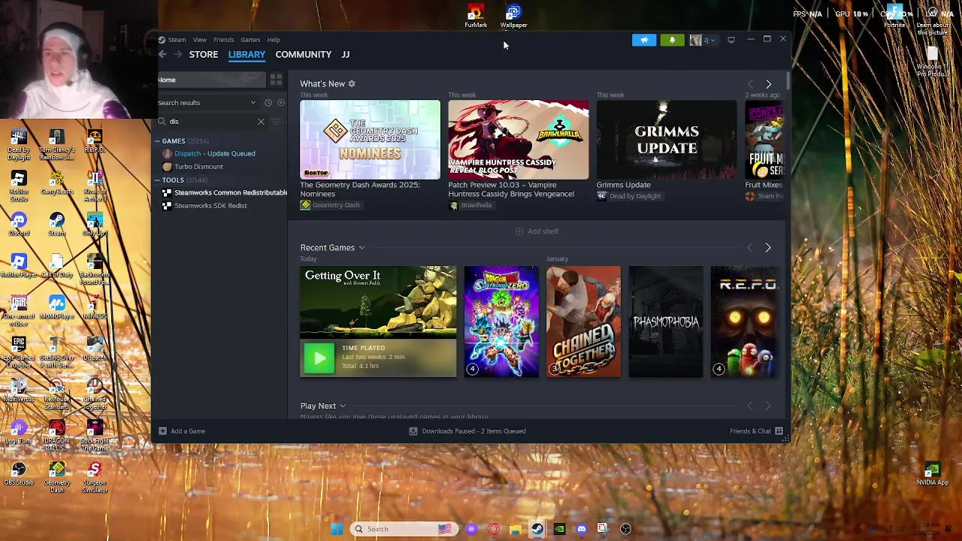This screenshot has width=962, height=541.
Task: Open Surgeon Simulator desktop shortcut
Action: [95, 478]
